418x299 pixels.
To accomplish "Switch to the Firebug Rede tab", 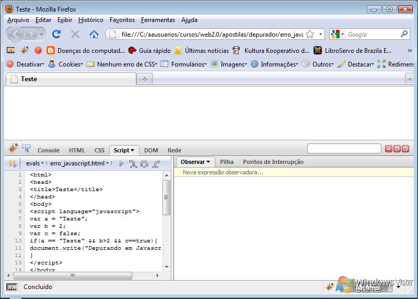I will point(175,150).
